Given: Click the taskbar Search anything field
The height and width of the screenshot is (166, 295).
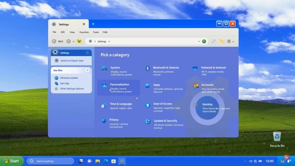Looking at the screenshot, I should click(x=50, y=161).
